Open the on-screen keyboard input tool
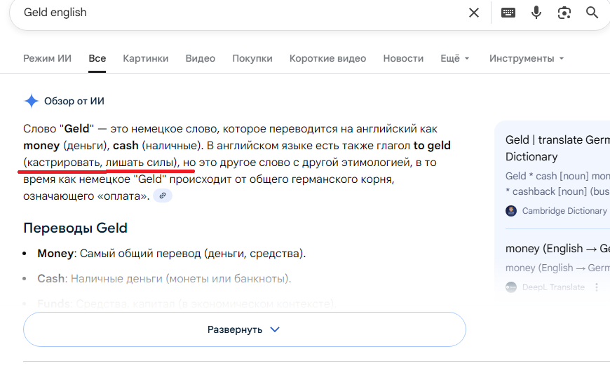 508,13
